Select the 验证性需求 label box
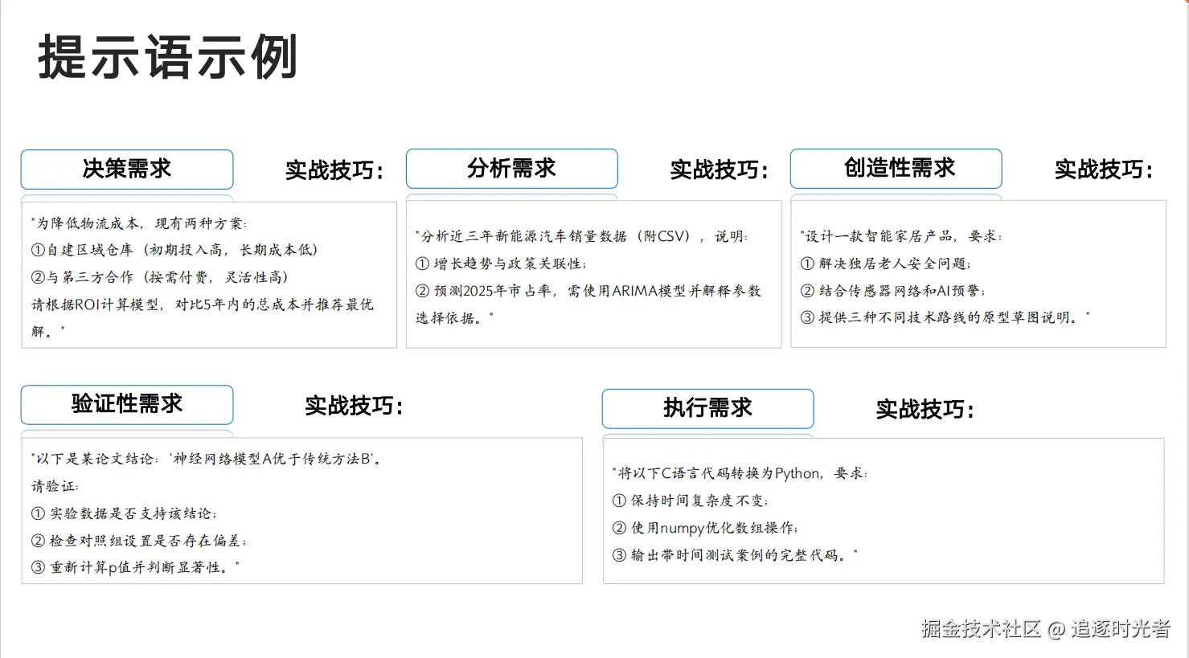This screenshot has width=1189, height=658. pyautogui.click(x=127, y=405)
